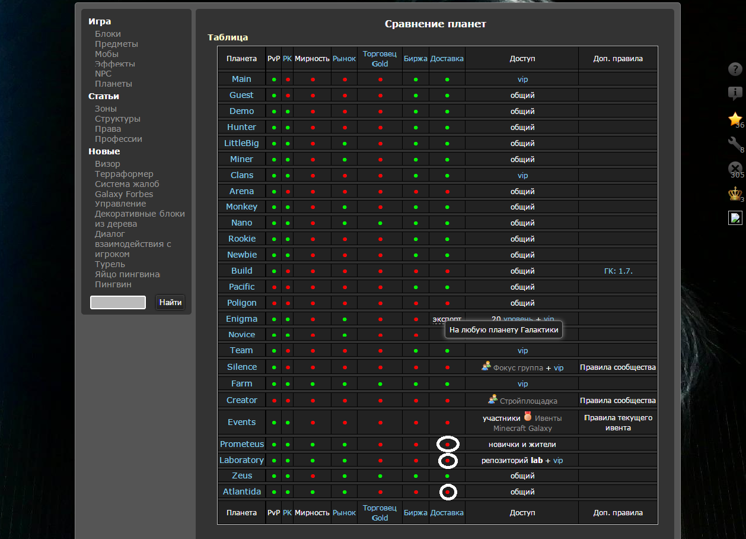Click the question mark help icon
Screen dimensions: 746x539
[x=735, y=69]
